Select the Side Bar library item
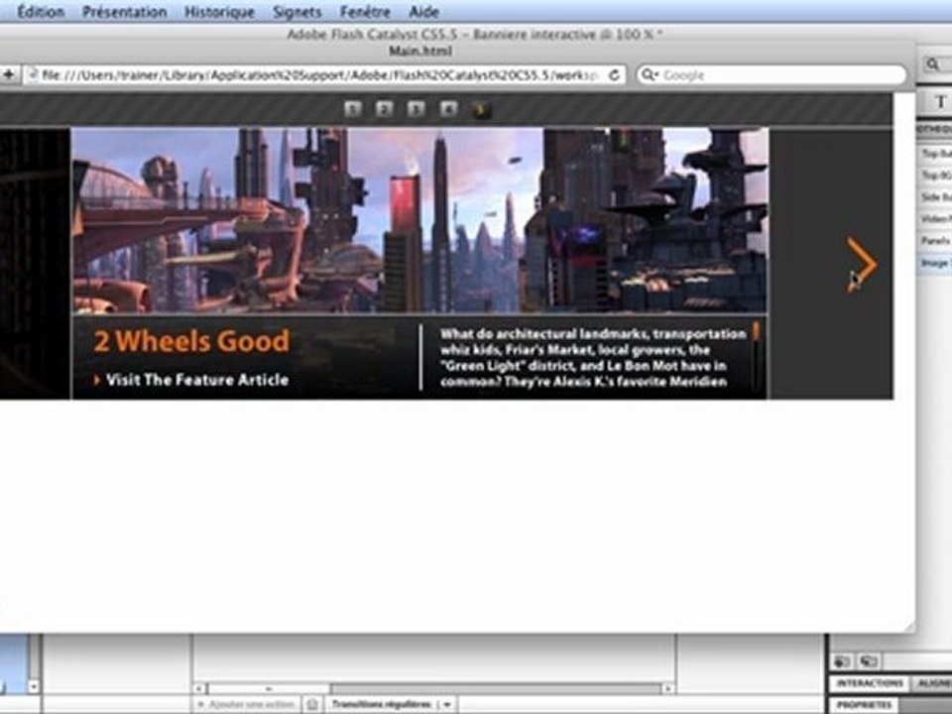This screenshot has width=952, height=714. click(x=935, y=196)
